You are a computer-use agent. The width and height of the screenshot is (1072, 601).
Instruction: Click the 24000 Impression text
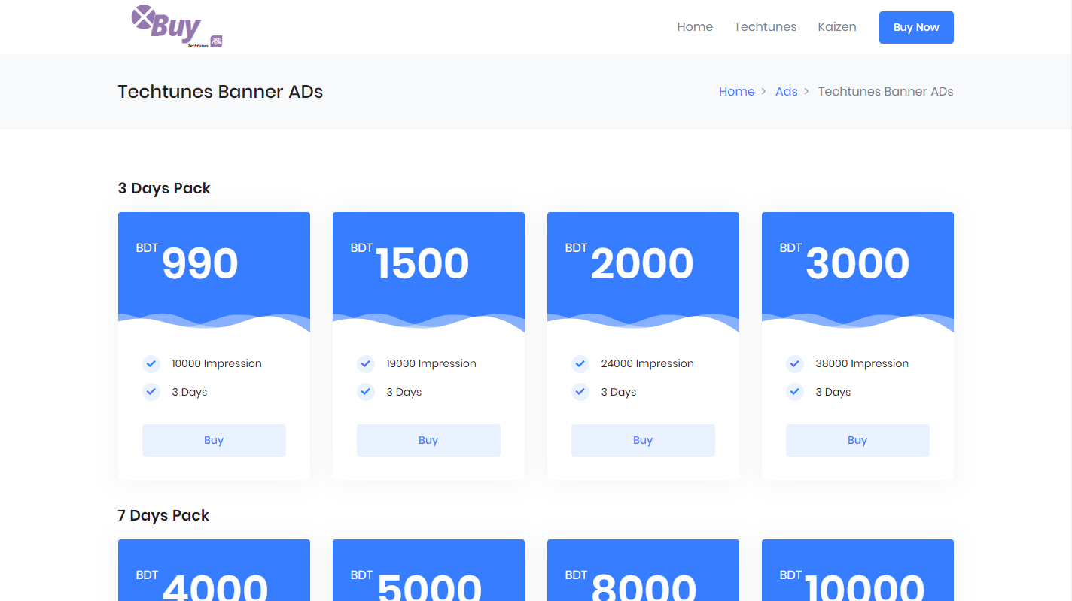[647, 364]
